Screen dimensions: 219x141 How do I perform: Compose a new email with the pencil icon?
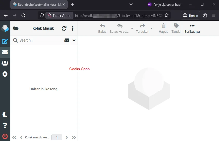(5, 41)
